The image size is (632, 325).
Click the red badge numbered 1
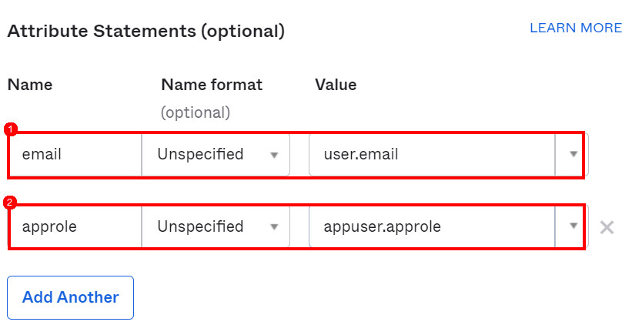[x=10, y=129]
